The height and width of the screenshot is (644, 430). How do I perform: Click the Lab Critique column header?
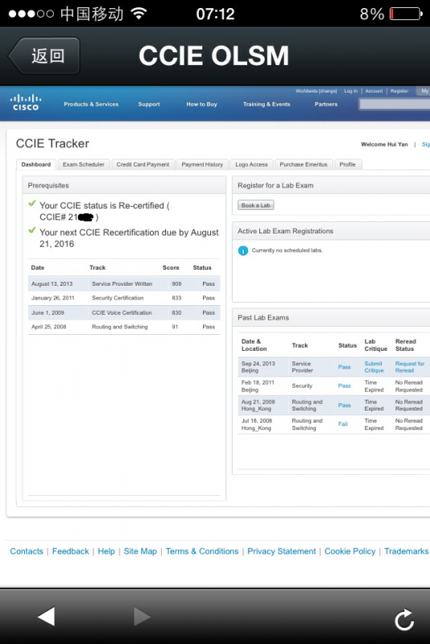(376, 345)
